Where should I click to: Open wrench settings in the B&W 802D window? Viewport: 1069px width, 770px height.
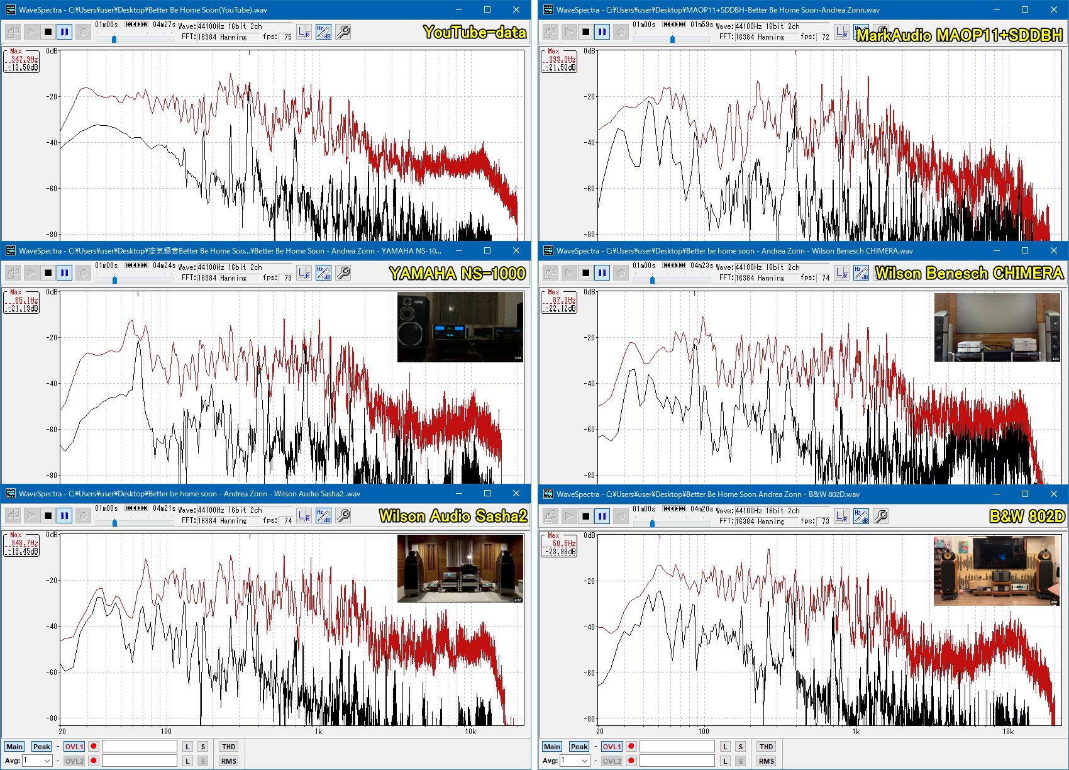click(x=880, y=516)
